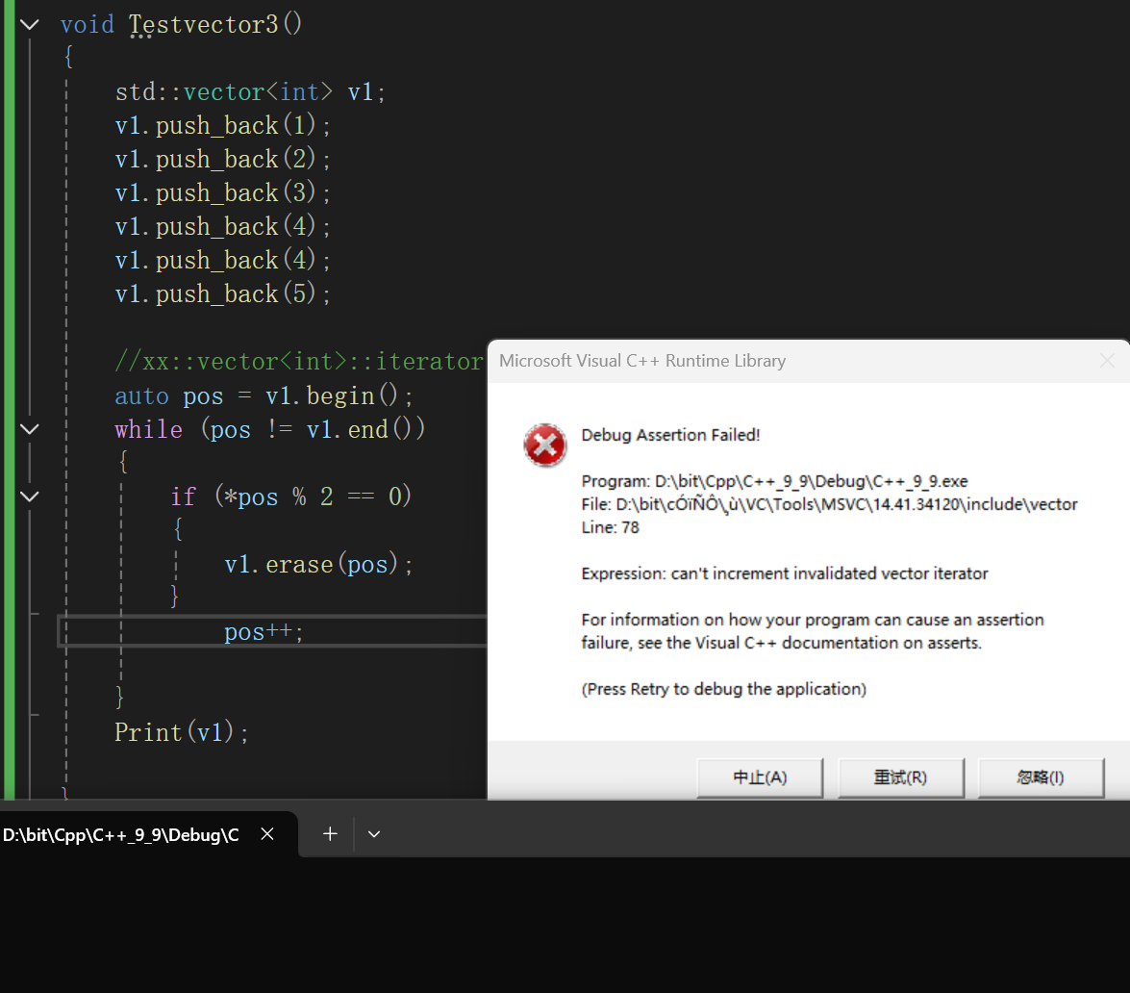Click the Microsoft Visual C++ Runtime Library title
The width and height of the screenshot is (1130, 993).
tap(642, 361)
